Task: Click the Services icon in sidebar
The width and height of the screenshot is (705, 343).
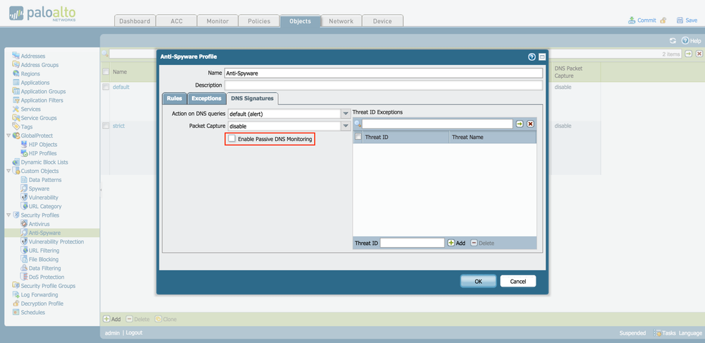Action: click(x=16, y=109)
